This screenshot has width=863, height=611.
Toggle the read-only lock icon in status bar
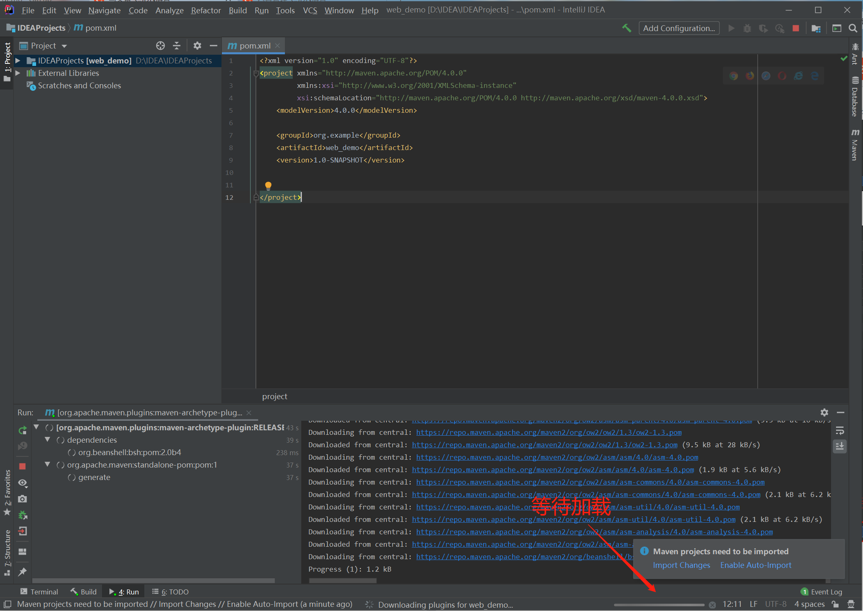pos(835,604)
